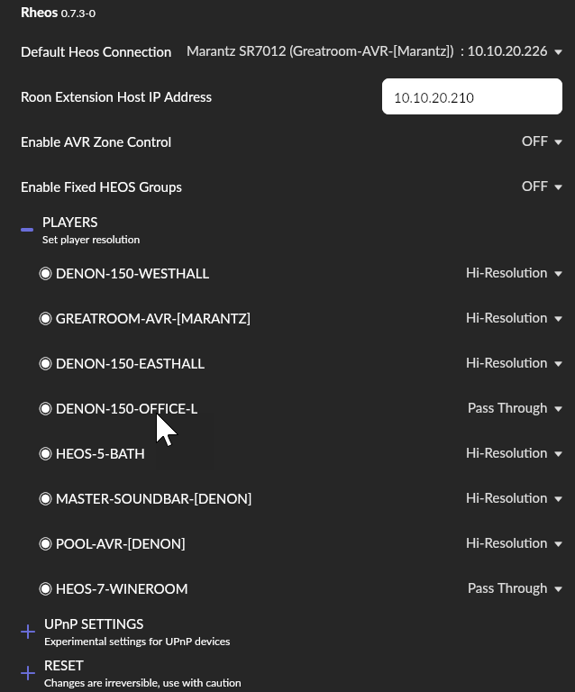Expand the RESET section plus icon
This screenshot has height=692, width=575.
point(28,673)
